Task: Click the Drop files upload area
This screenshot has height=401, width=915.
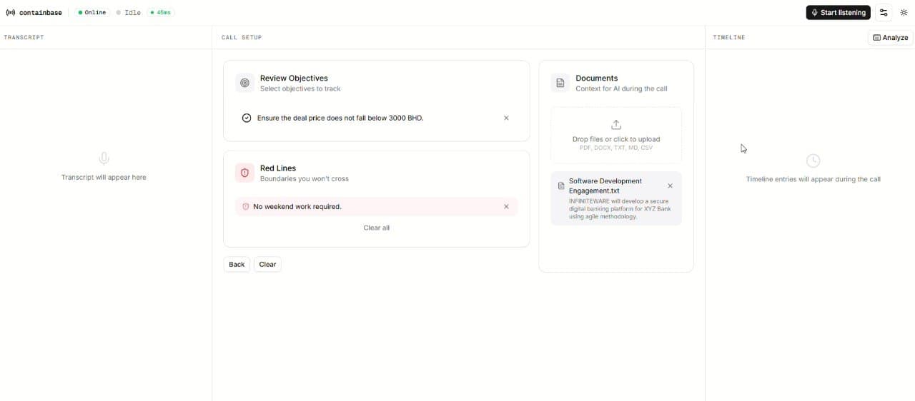Action: (x=616, y=135)
